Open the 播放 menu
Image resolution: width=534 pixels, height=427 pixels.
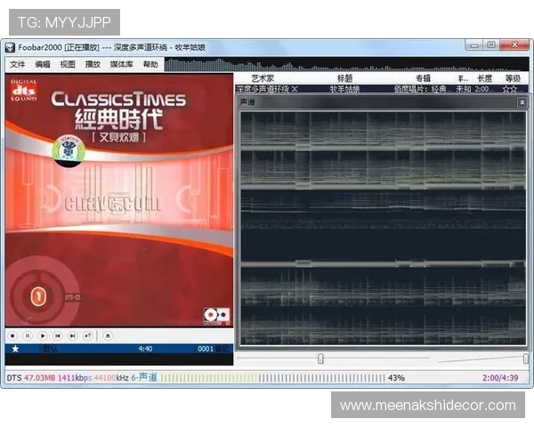coord(93,64)
